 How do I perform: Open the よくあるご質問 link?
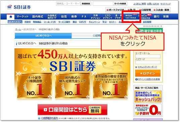click(140, 4)
